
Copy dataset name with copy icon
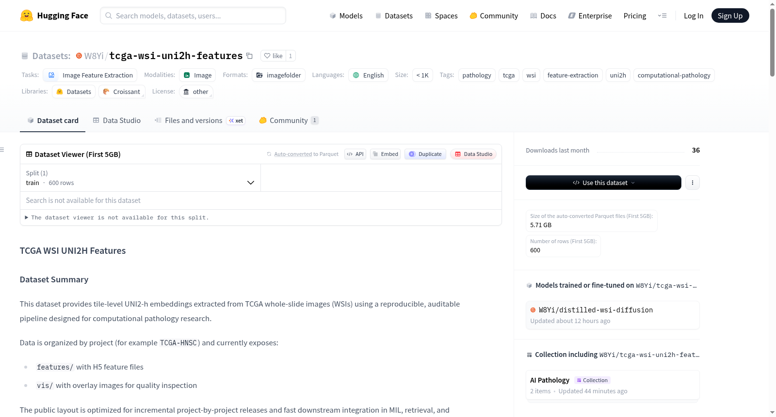(x=249, y=56)
